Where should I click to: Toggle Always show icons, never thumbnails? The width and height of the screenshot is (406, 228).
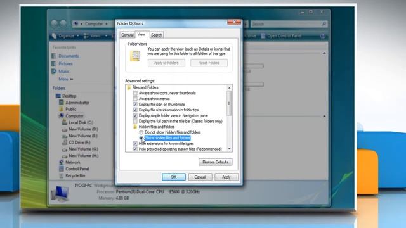(135, 93)
